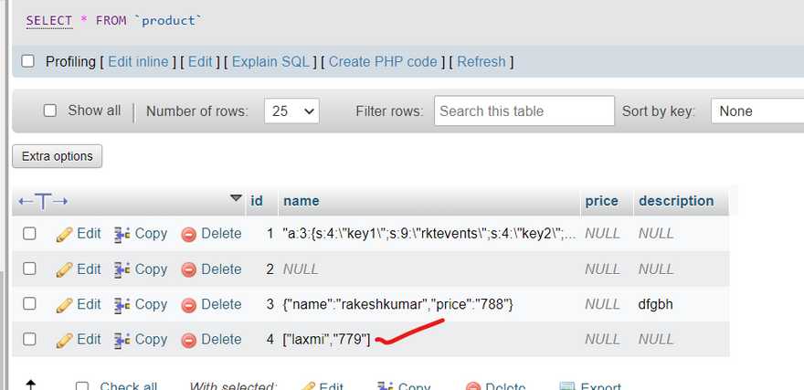Click the Copy icon for row 2
Screen dimensions: 804x390
[122, 269]
